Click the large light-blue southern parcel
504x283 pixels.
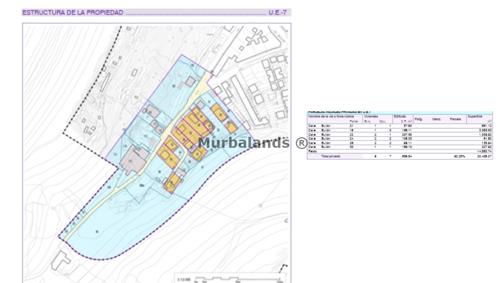(118, 232)
